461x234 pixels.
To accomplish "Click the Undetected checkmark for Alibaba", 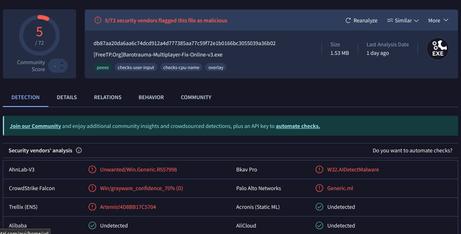I will tap(92, 225).
